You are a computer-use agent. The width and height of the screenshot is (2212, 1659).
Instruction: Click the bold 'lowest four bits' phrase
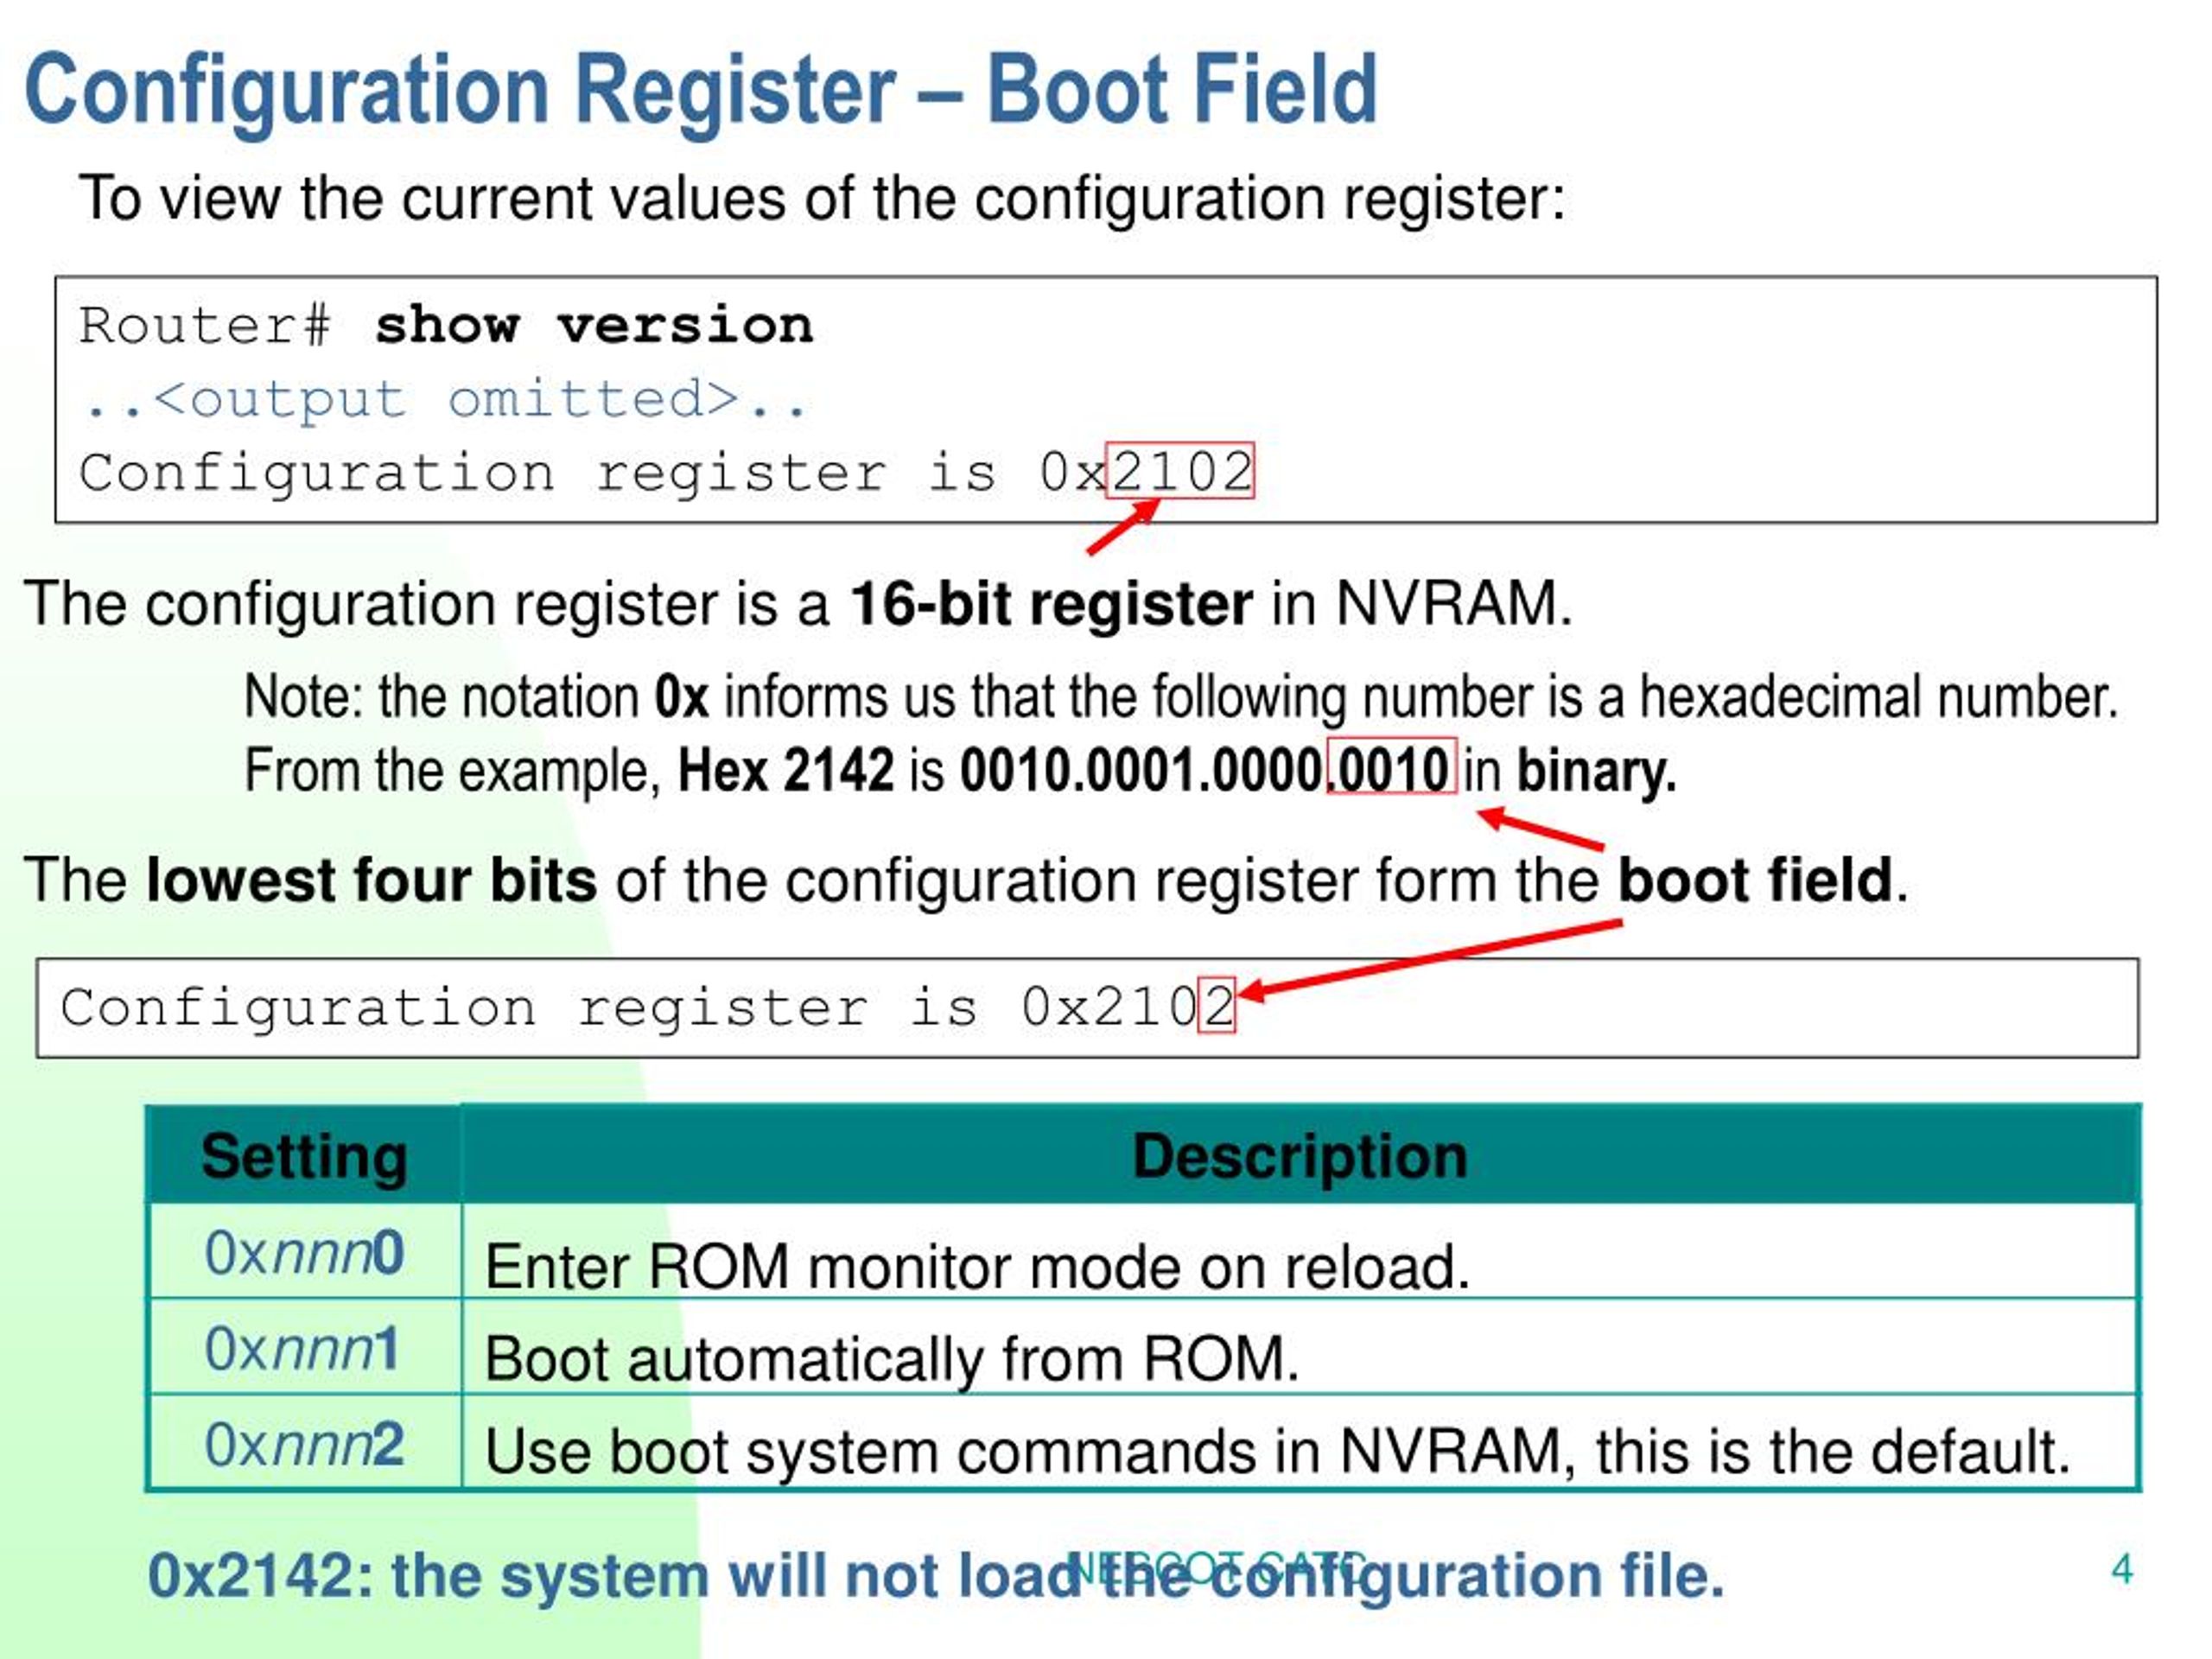point(371,880)
